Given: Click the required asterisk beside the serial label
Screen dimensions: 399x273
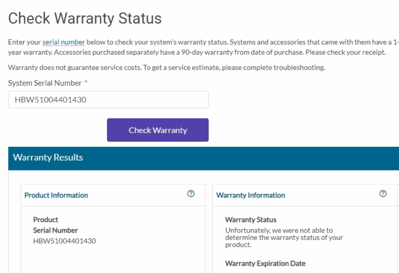Looking at the screenshot, I should (86, 82).
